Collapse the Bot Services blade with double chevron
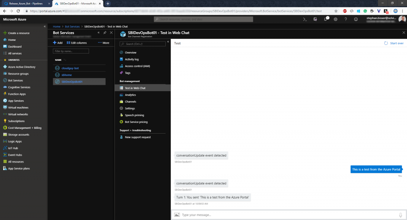Image resolution: width=407 pixels, height=220 pixels. coord(99,33)
